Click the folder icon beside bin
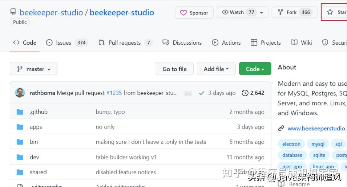This screenshot has height=187, width=347. (x=20, y=142)
